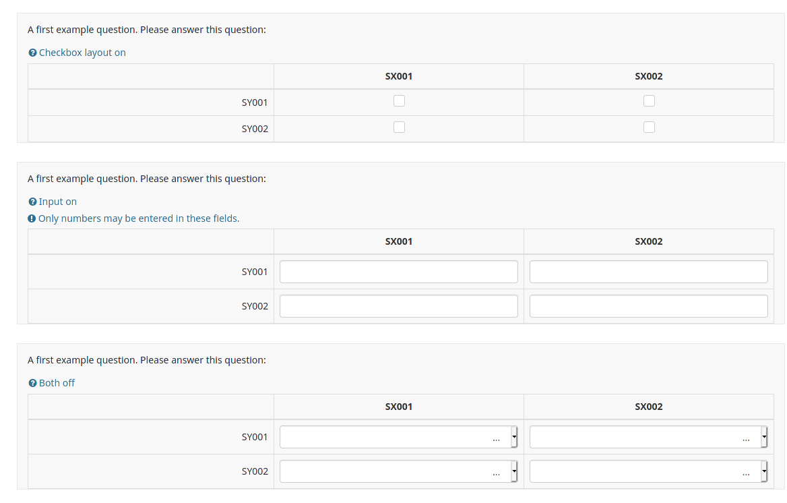The image size is (787, 503).
Task: Click SX001 column header in Input on table
Action: [398, 241]
